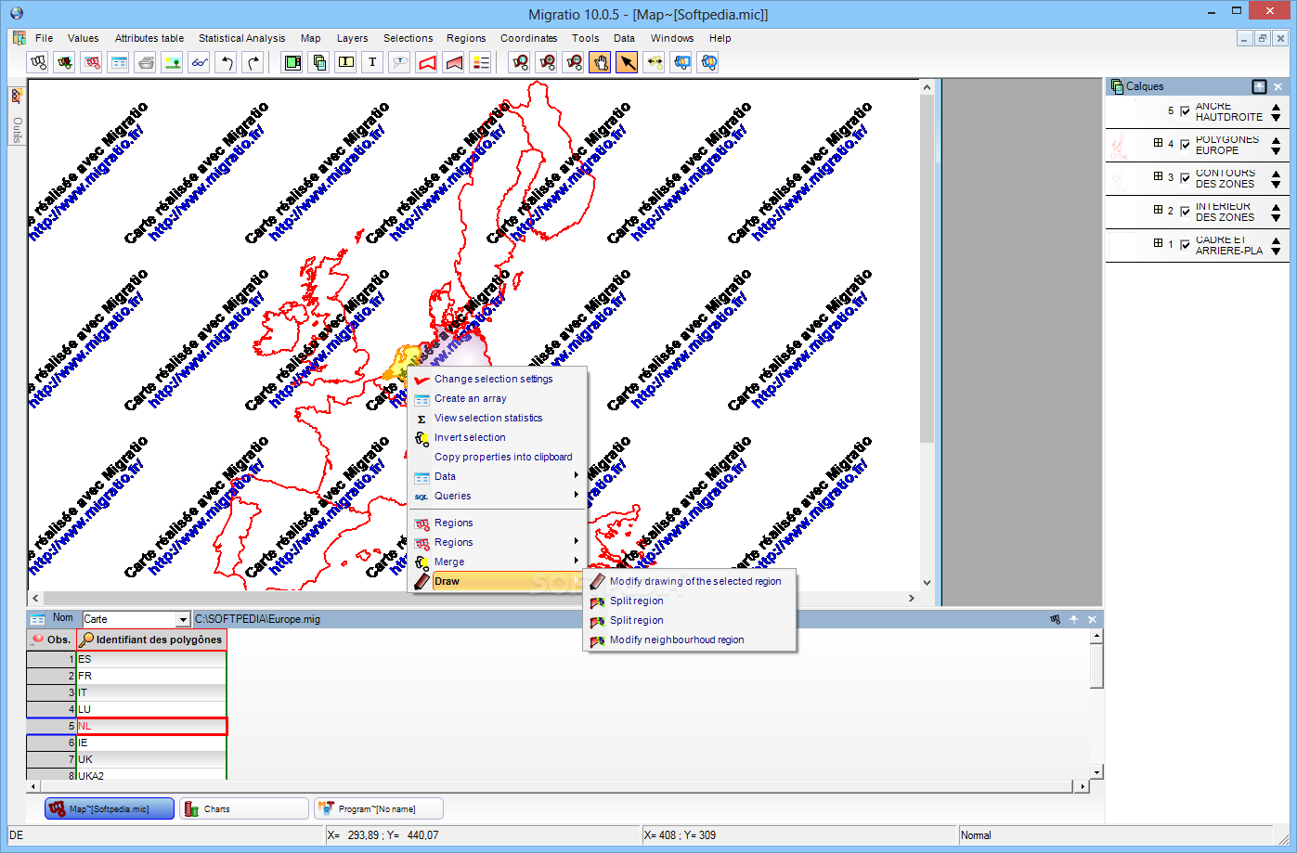
Task: Click the redo arrow in the toolbar
Action: (x=253, y=62)
